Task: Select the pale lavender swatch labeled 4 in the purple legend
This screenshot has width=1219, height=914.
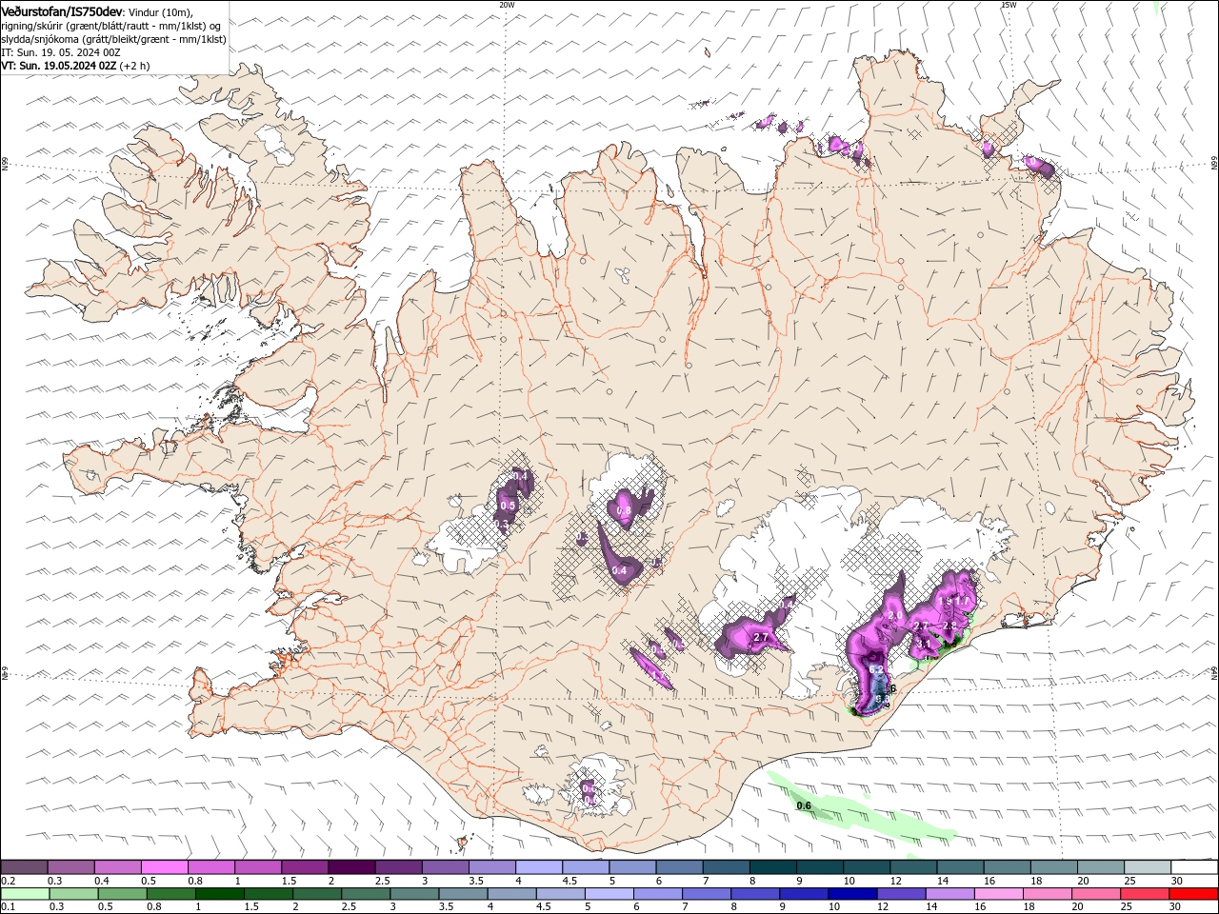Action: [539, 867]
